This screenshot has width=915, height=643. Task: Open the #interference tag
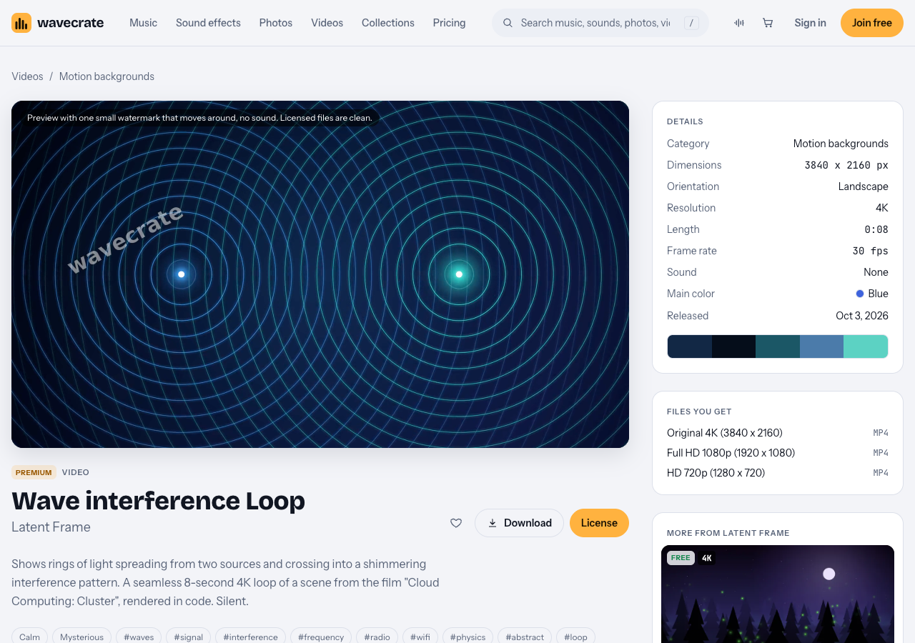[x=250, y=637]
